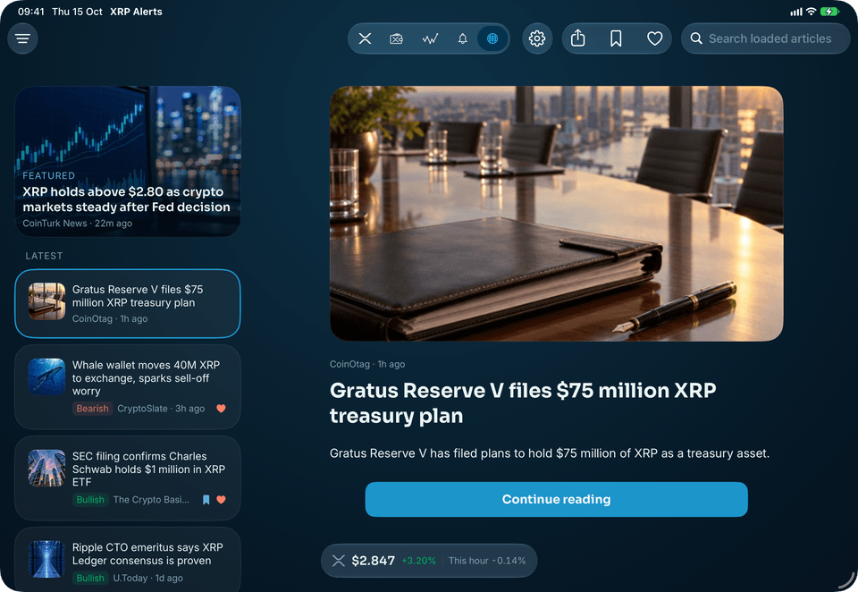
Task: Favorite the article with heart icon
Action: tap(655, 38)
